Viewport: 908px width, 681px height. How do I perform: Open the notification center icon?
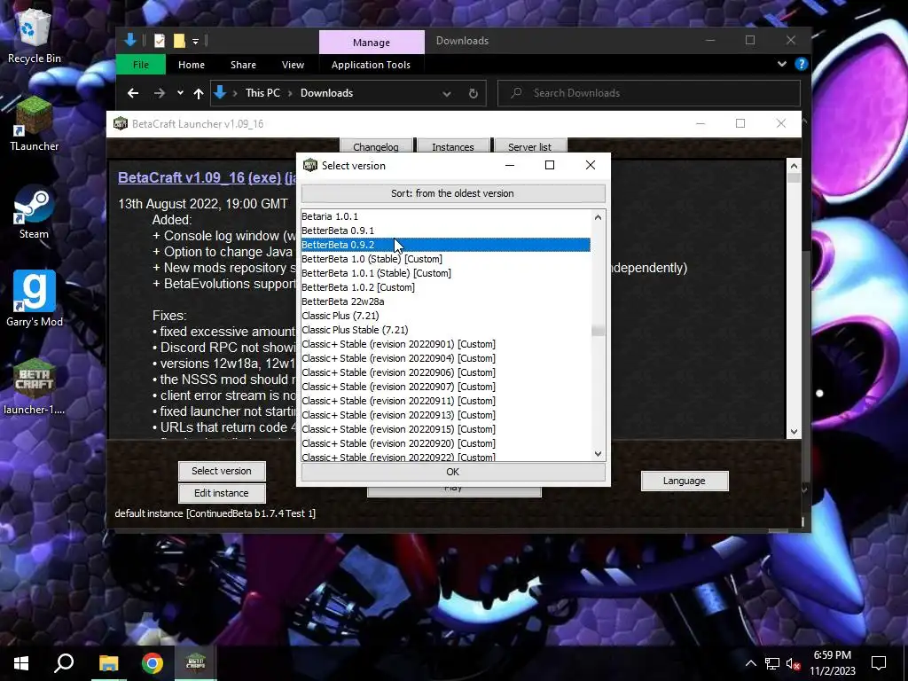pyautogui.click(x=879, y=663)
